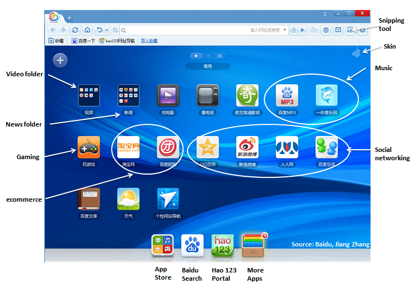The width and height of the screenshot is (412, 289).
Task: Open the shield security icon
Action: (326, 30)
